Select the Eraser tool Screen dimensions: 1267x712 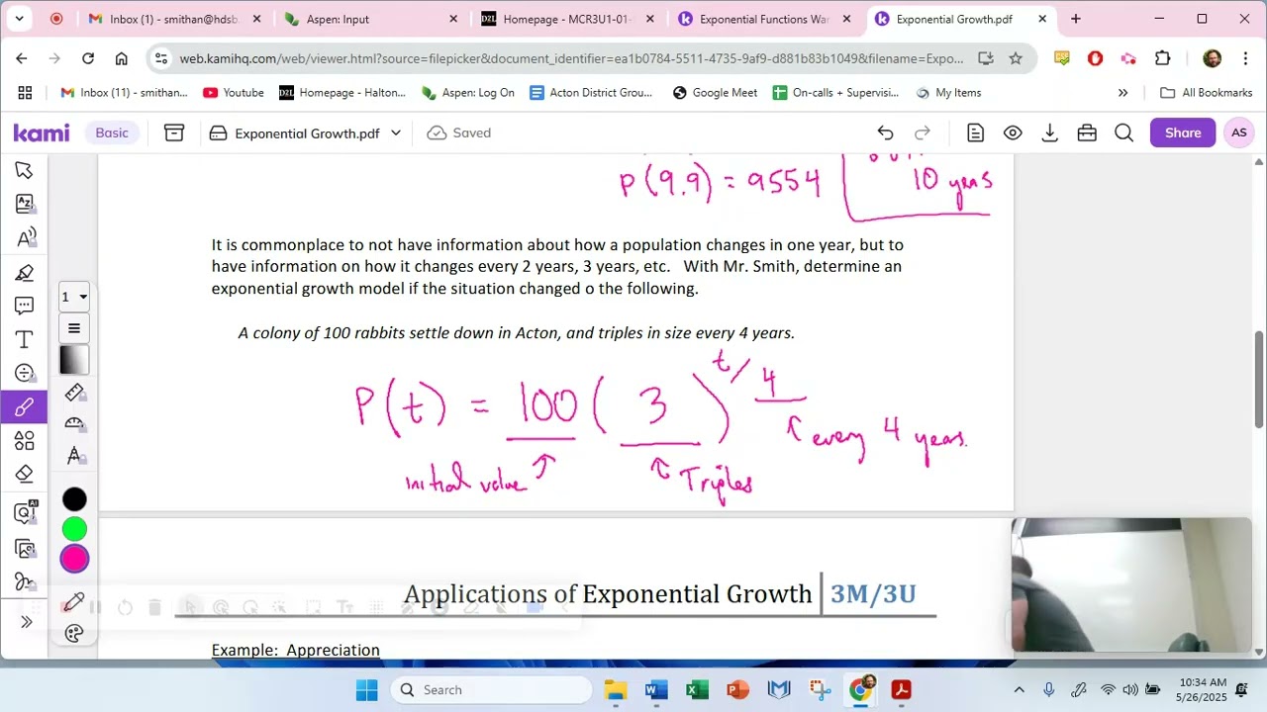point(25,474)
